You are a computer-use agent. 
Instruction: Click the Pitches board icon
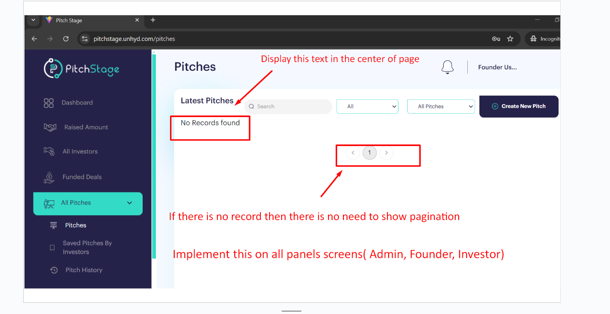pyautogui.click(x=53, y=225)
